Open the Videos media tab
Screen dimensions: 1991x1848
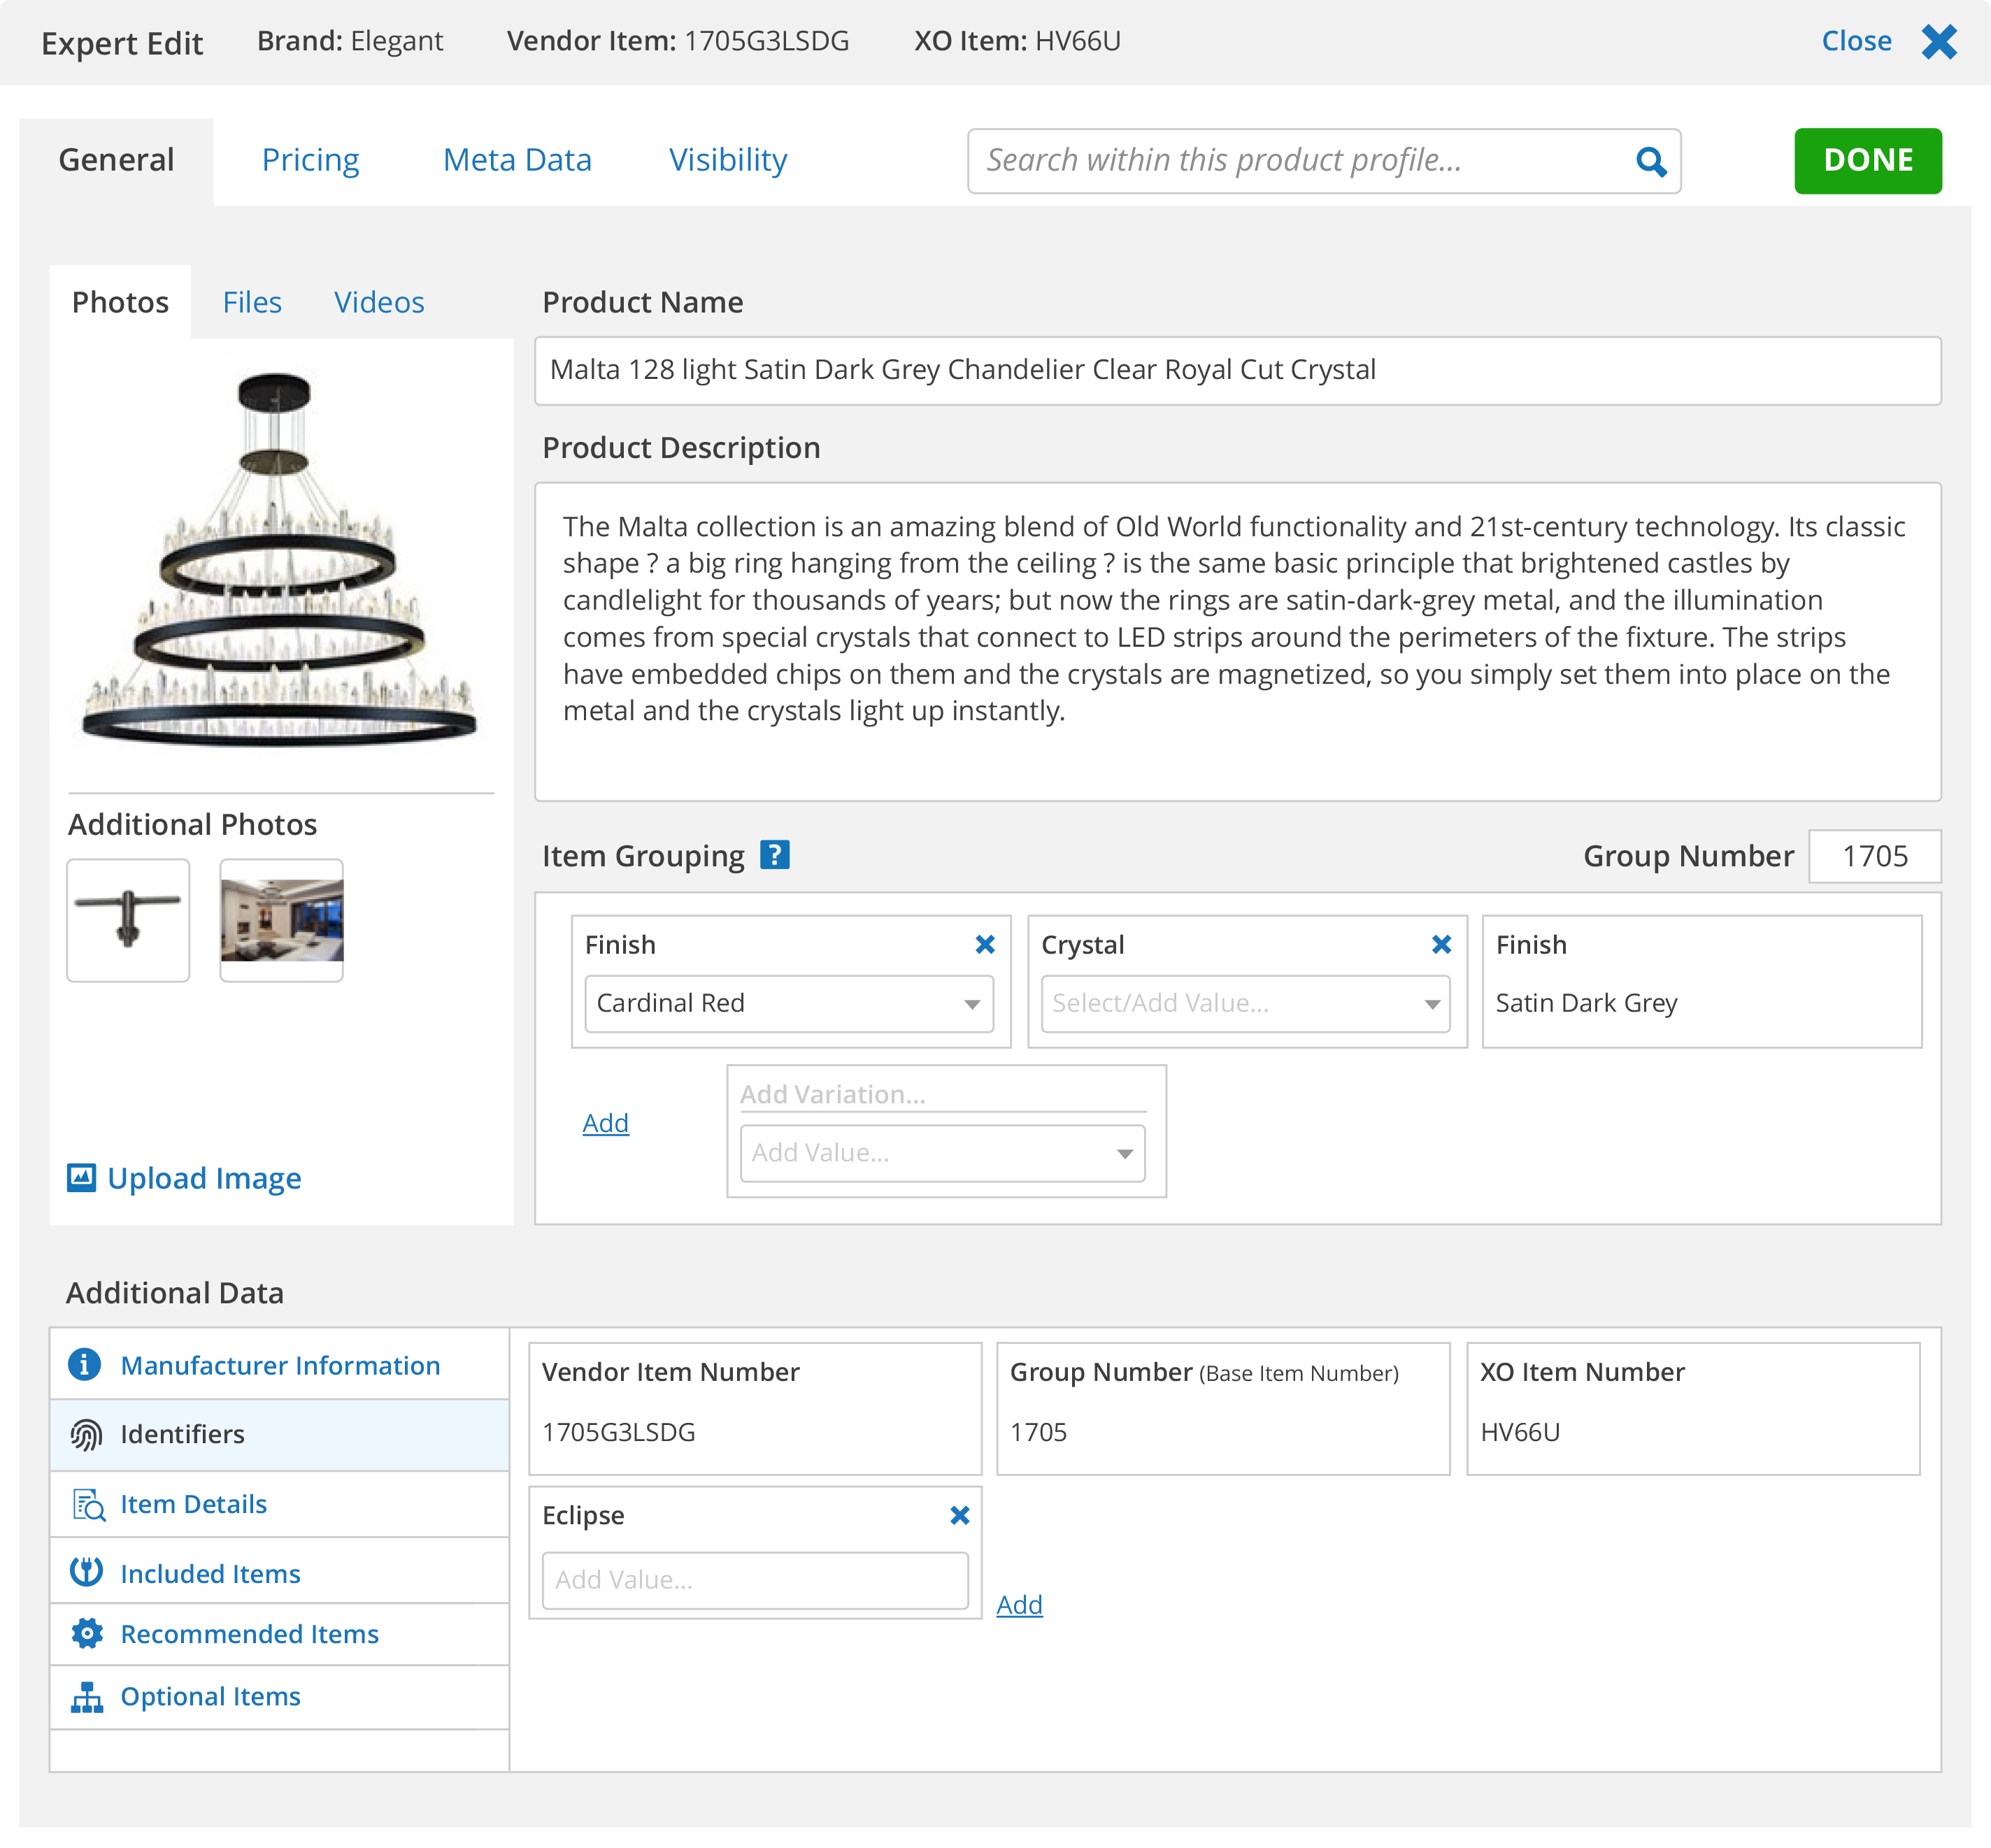pos(379,302)
